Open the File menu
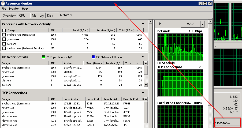Viewport: 242px width, 128px height. point(4,9)
